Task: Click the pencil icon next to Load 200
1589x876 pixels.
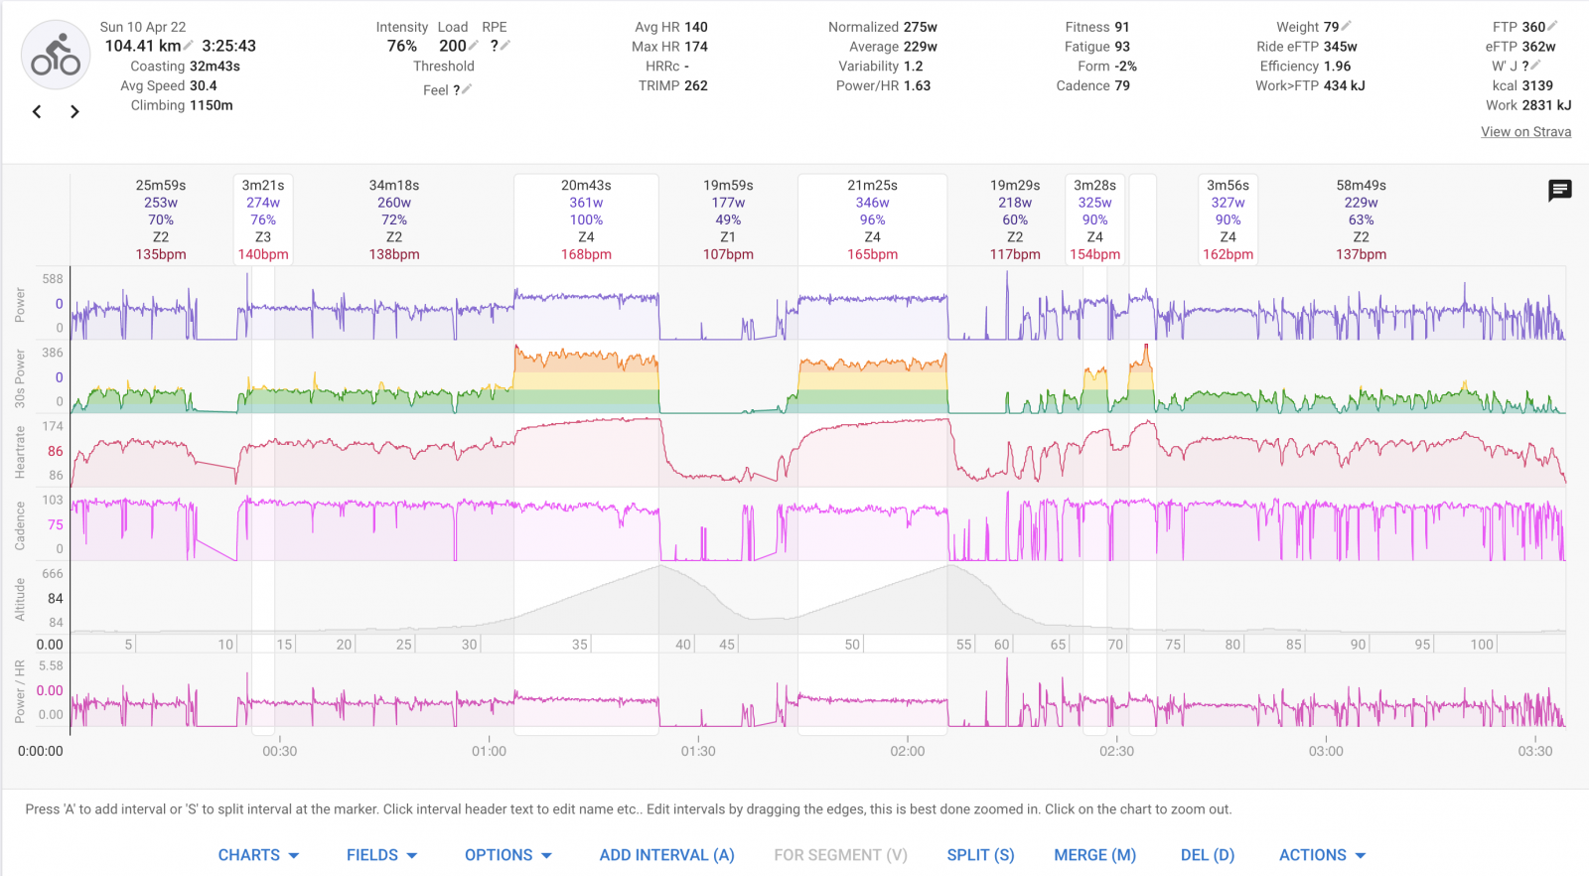Action: [x=475, y=46]
